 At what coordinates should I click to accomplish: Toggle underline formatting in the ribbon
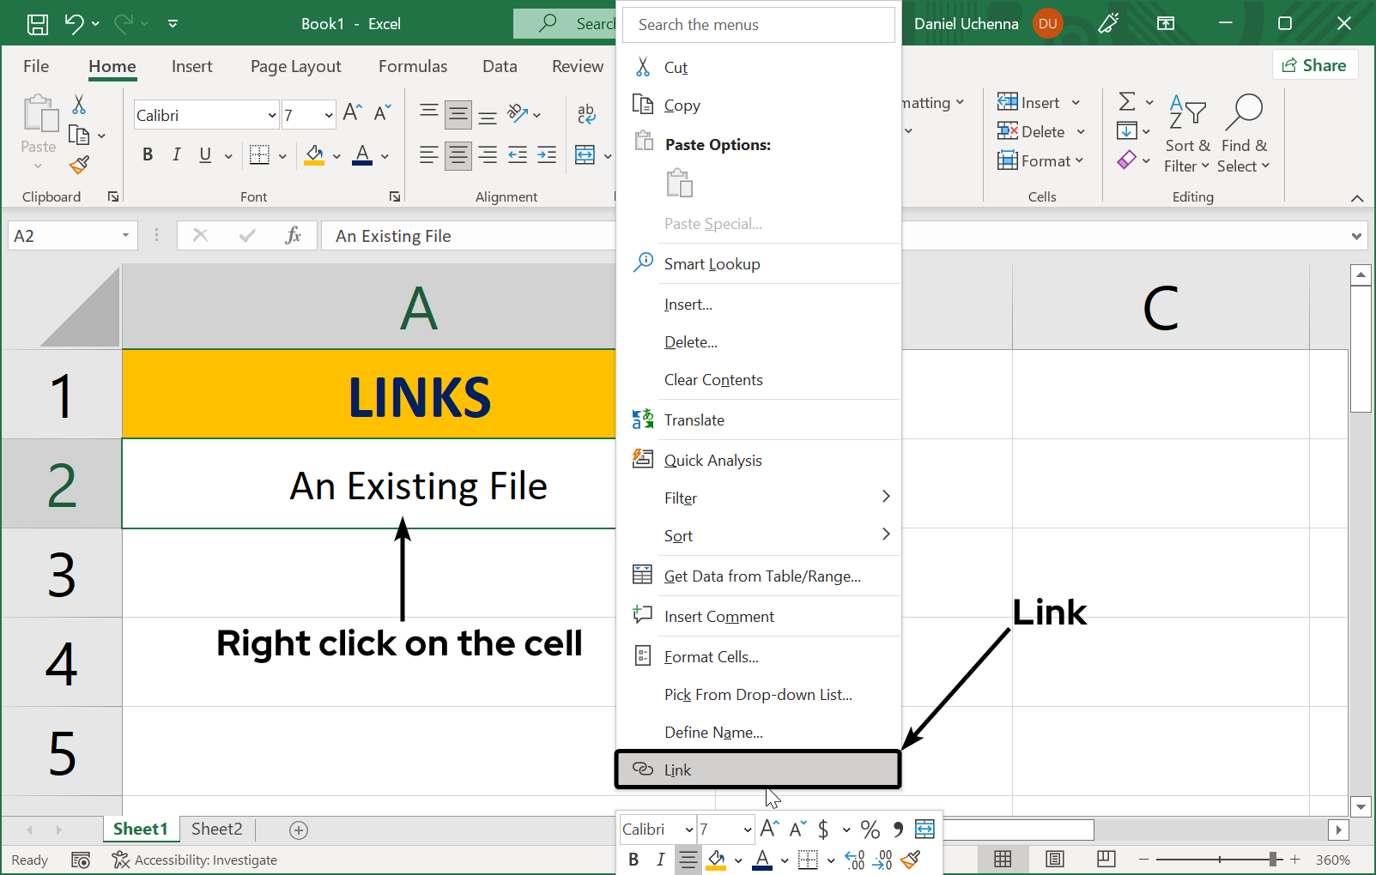[x=203, y=154]
